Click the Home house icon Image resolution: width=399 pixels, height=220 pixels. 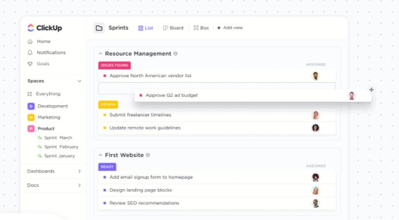tap(30, 42)
